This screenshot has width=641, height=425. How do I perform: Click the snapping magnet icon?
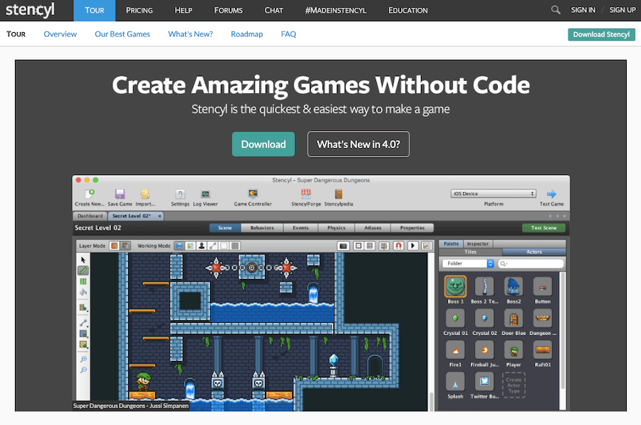pyautogui.click(x=399, y=246)
